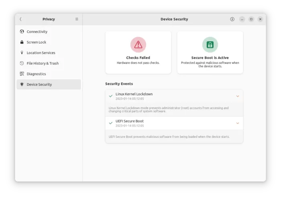Viewport: 281px width, 198px height.
Task: Open the Checks Failed card
Action: [138, 53]
